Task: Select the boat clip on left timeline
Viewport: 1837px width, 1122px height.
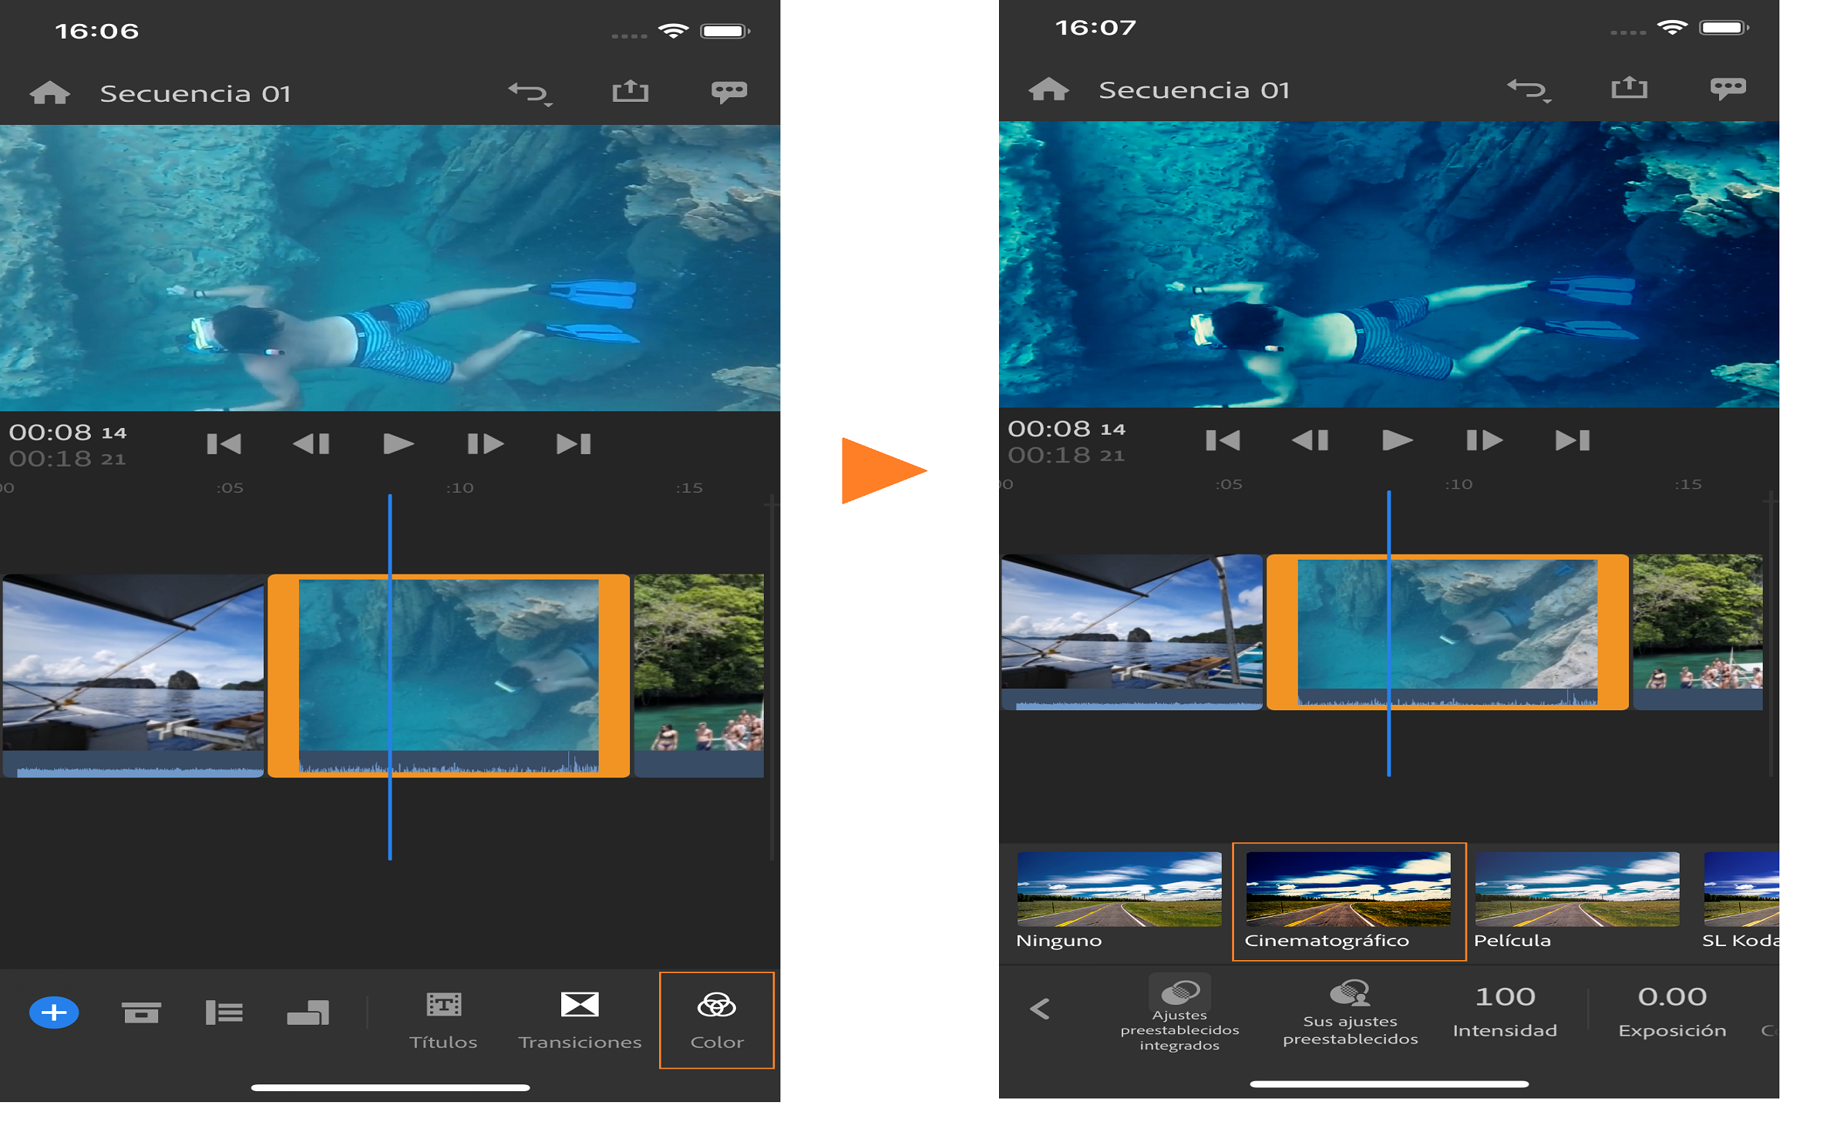Action: pos(133,675)
